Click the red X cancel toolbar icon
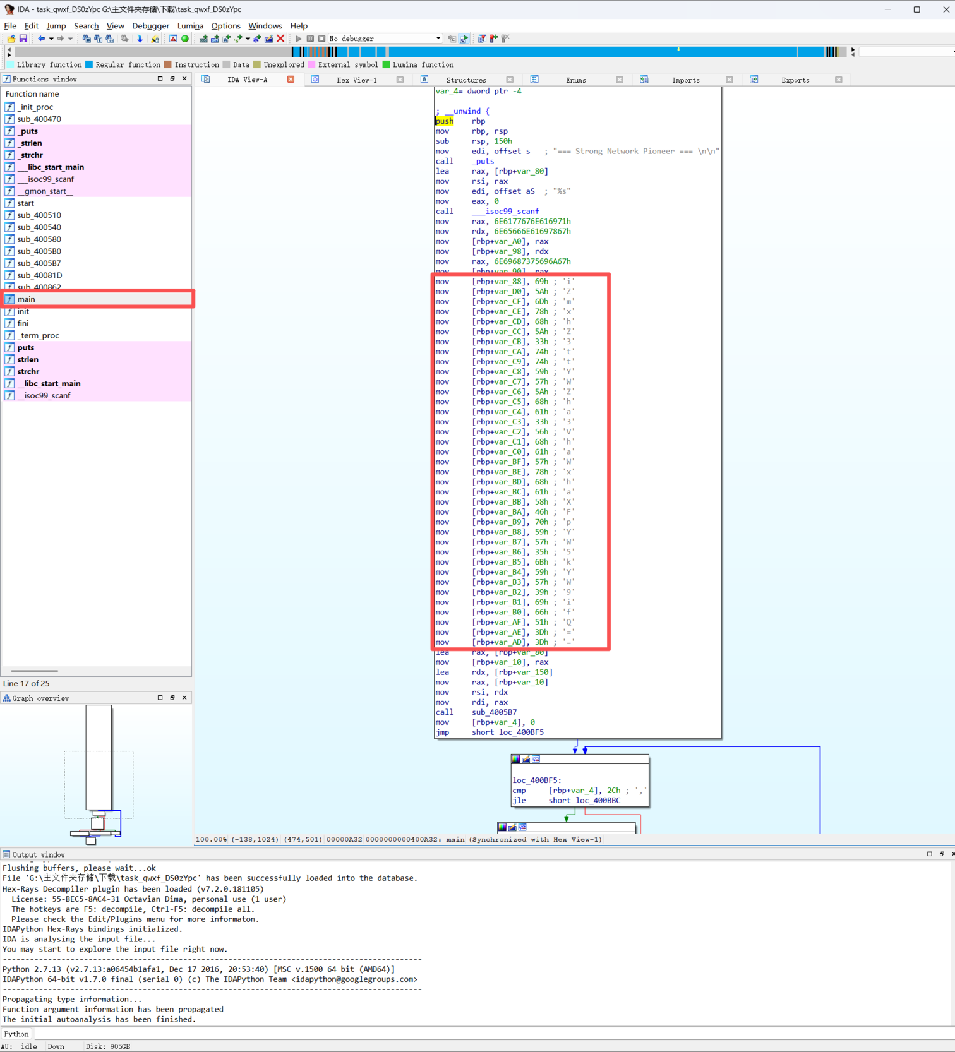The width and height of the screenshot is (955, 1052). pyautogui.click(x=280, y=39)
